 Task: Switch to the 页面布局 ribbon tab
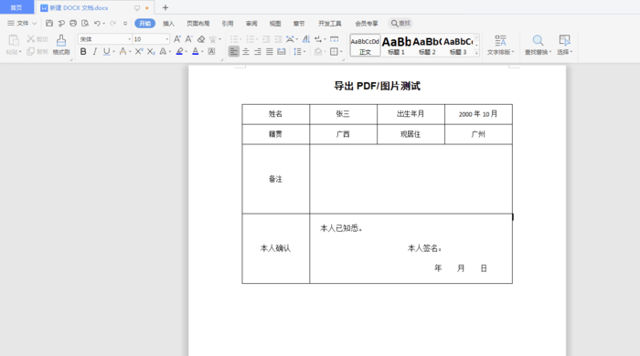[198, 23]
